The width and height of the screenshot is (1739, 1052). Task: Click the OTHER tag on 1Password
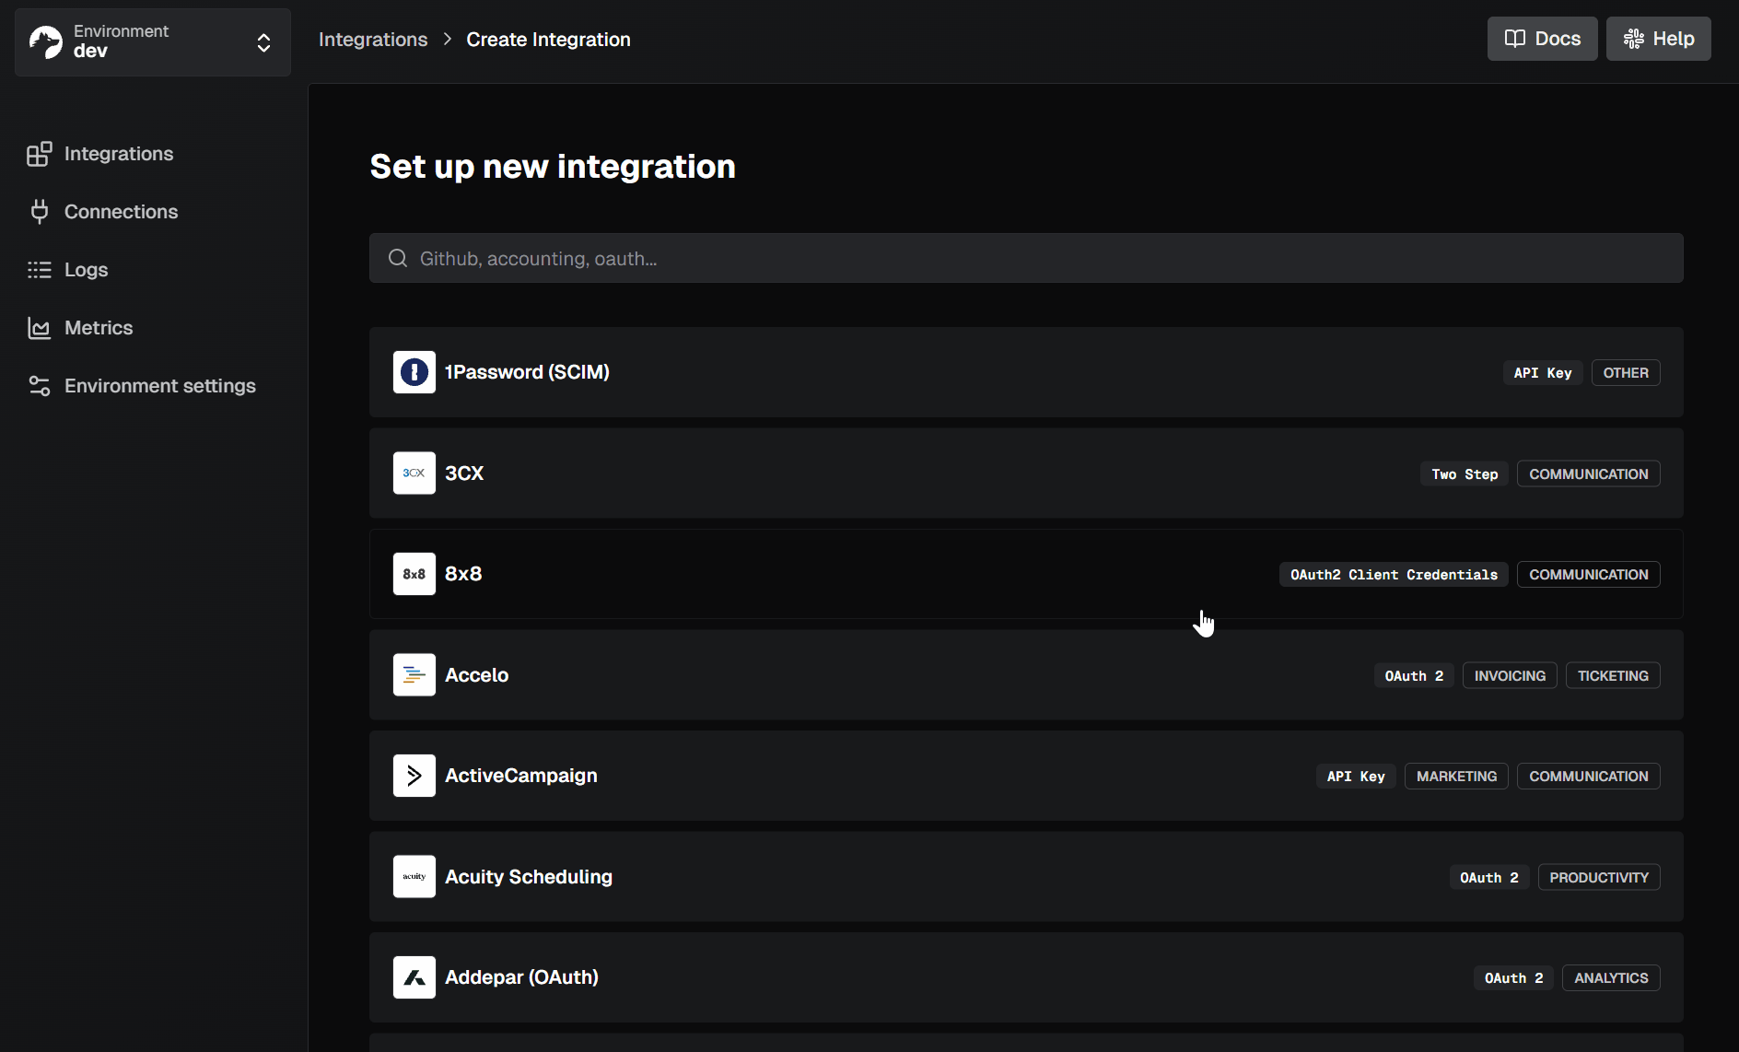1626,373
